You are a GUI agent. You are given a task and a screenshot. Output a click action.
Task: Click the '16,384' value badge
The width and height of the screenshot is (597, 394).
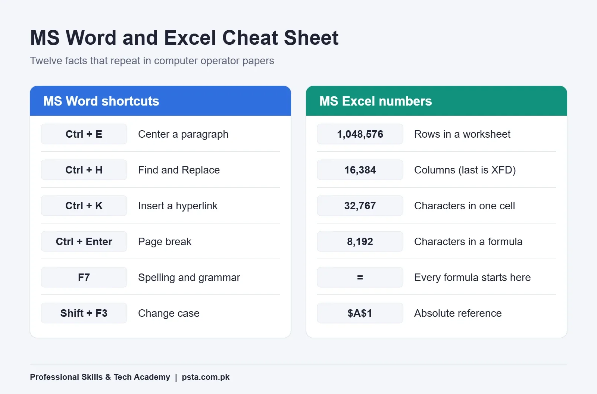[360, 170]
